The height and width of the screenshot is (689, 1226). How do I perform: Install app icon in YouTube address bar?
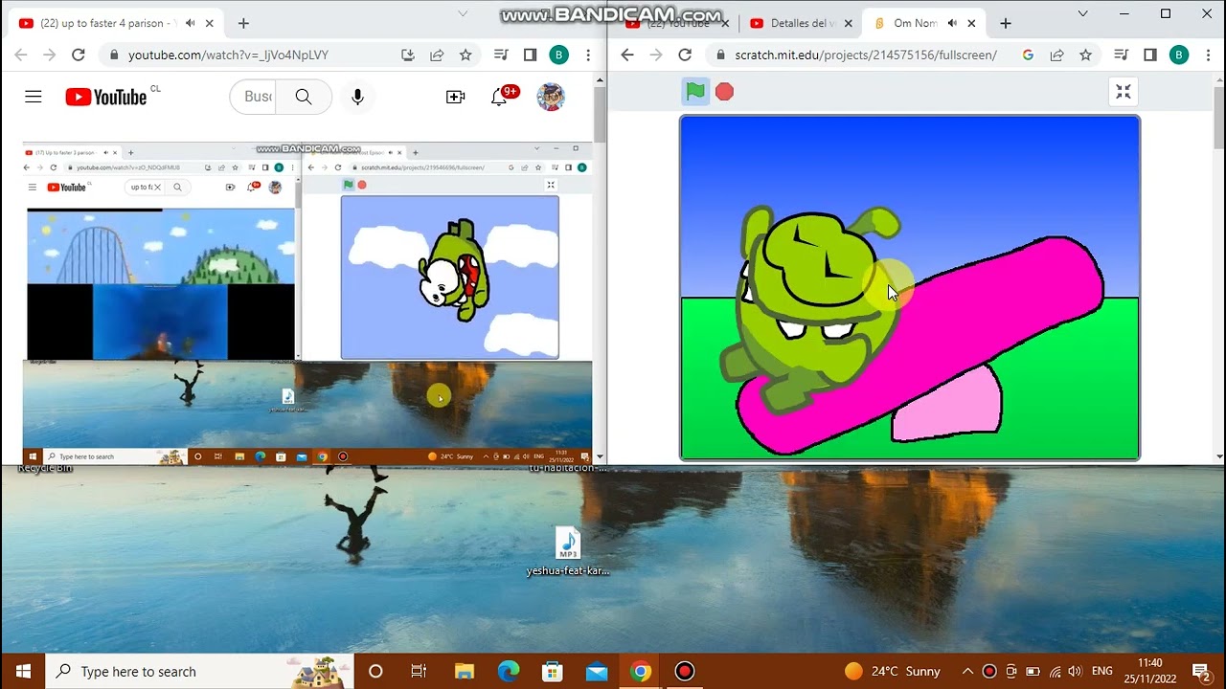[408, 55]
